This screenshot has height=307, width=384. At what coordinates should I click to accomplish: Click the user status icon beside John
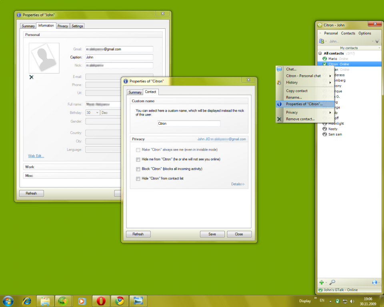click(x=321, y=41)
